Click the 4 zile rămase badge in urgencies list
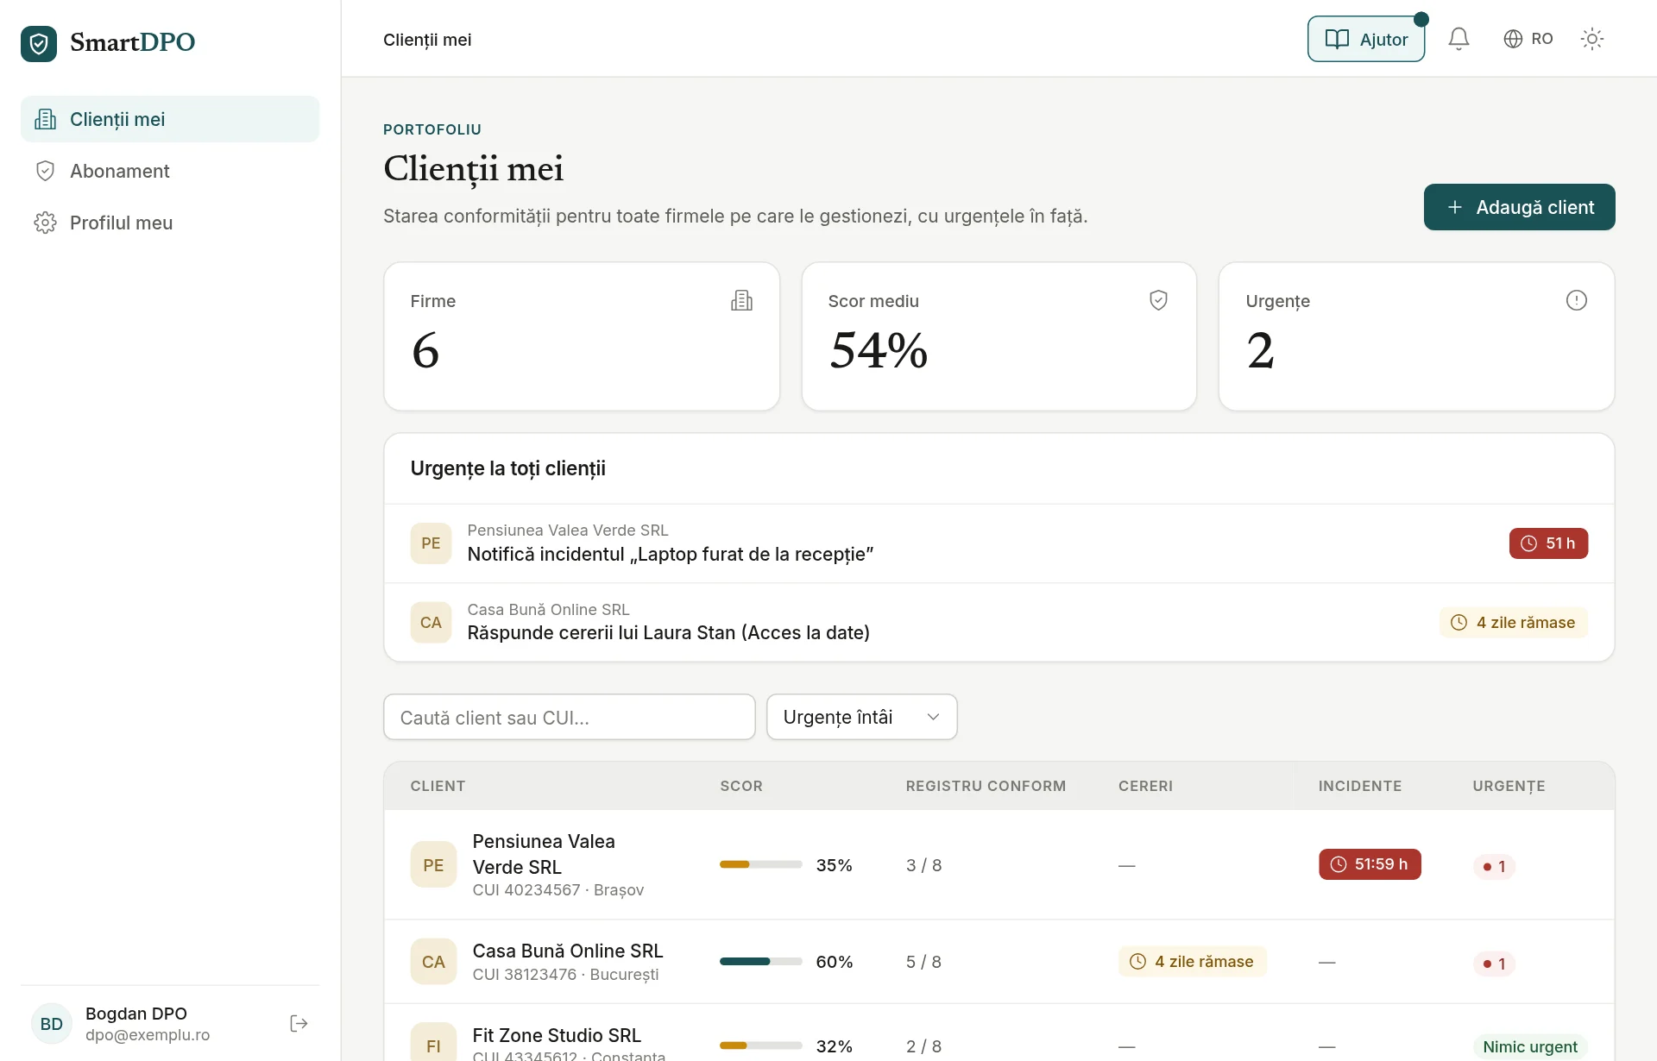Screen dimensions: 1657x1061 (1514, 623)
